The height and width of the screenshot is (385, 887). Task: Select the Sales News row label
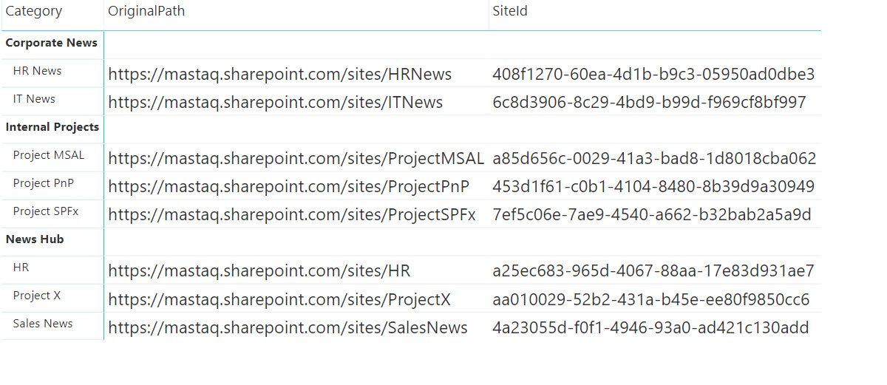coord(43,324)
